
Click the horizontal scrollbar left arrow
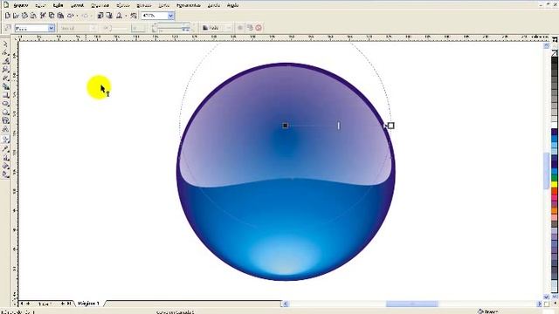point(285,304)
